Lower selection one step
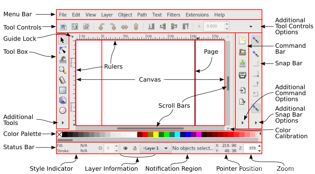 click(162, 26)
